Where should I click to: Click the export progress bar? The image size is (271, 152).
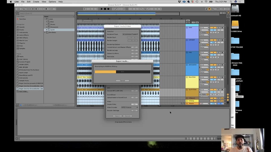pos(122,72)
